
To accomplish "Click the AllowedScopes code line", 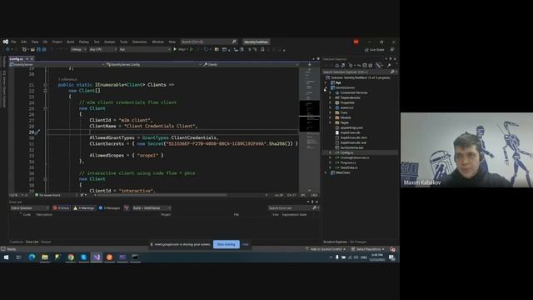I will point(127,156).
